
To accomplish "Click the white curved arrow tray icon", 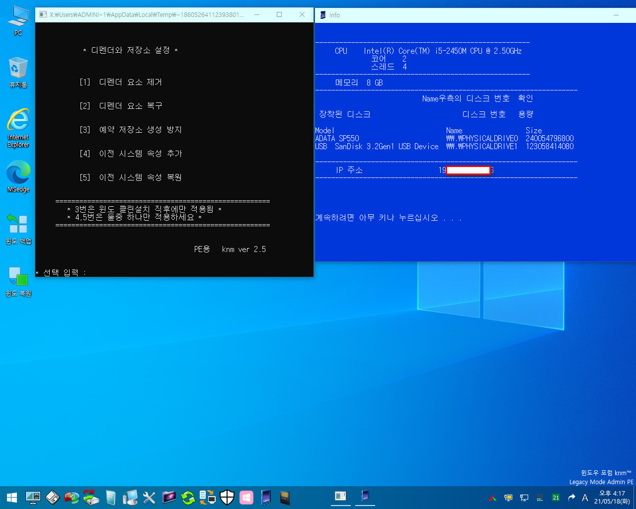I will 571,498.
